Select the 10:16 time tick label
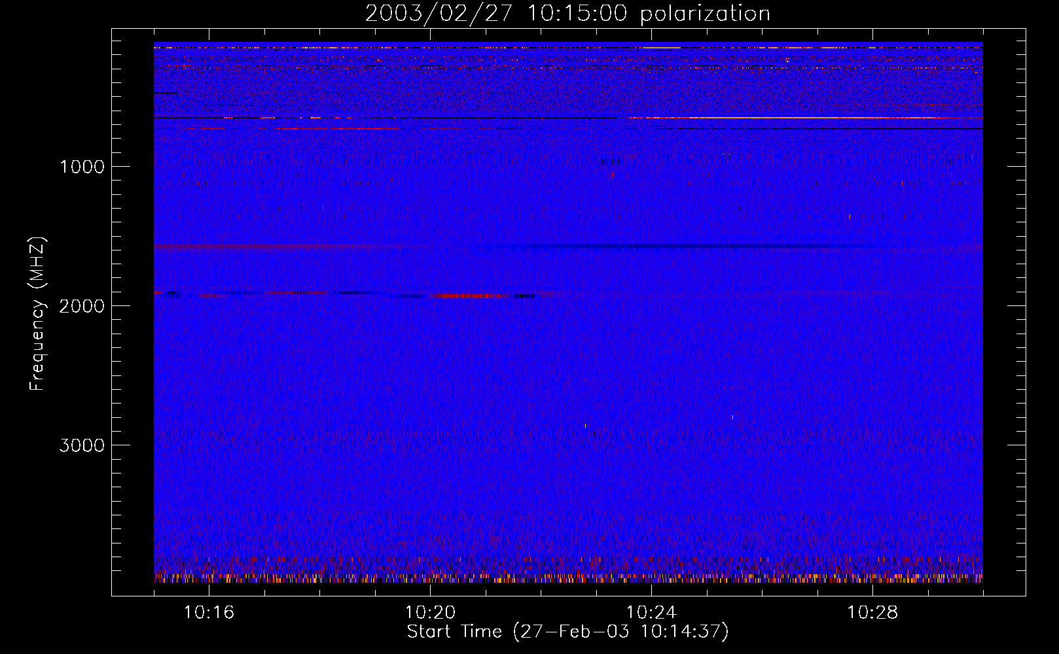 209,613
